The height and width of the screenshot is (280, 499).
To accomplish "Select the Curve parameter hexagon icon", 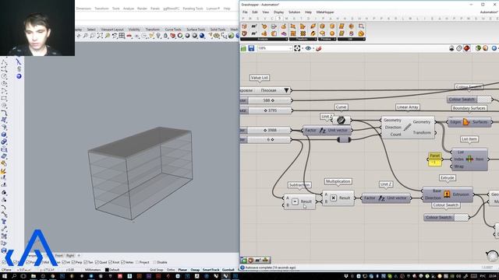I will (x=341, y=120).
